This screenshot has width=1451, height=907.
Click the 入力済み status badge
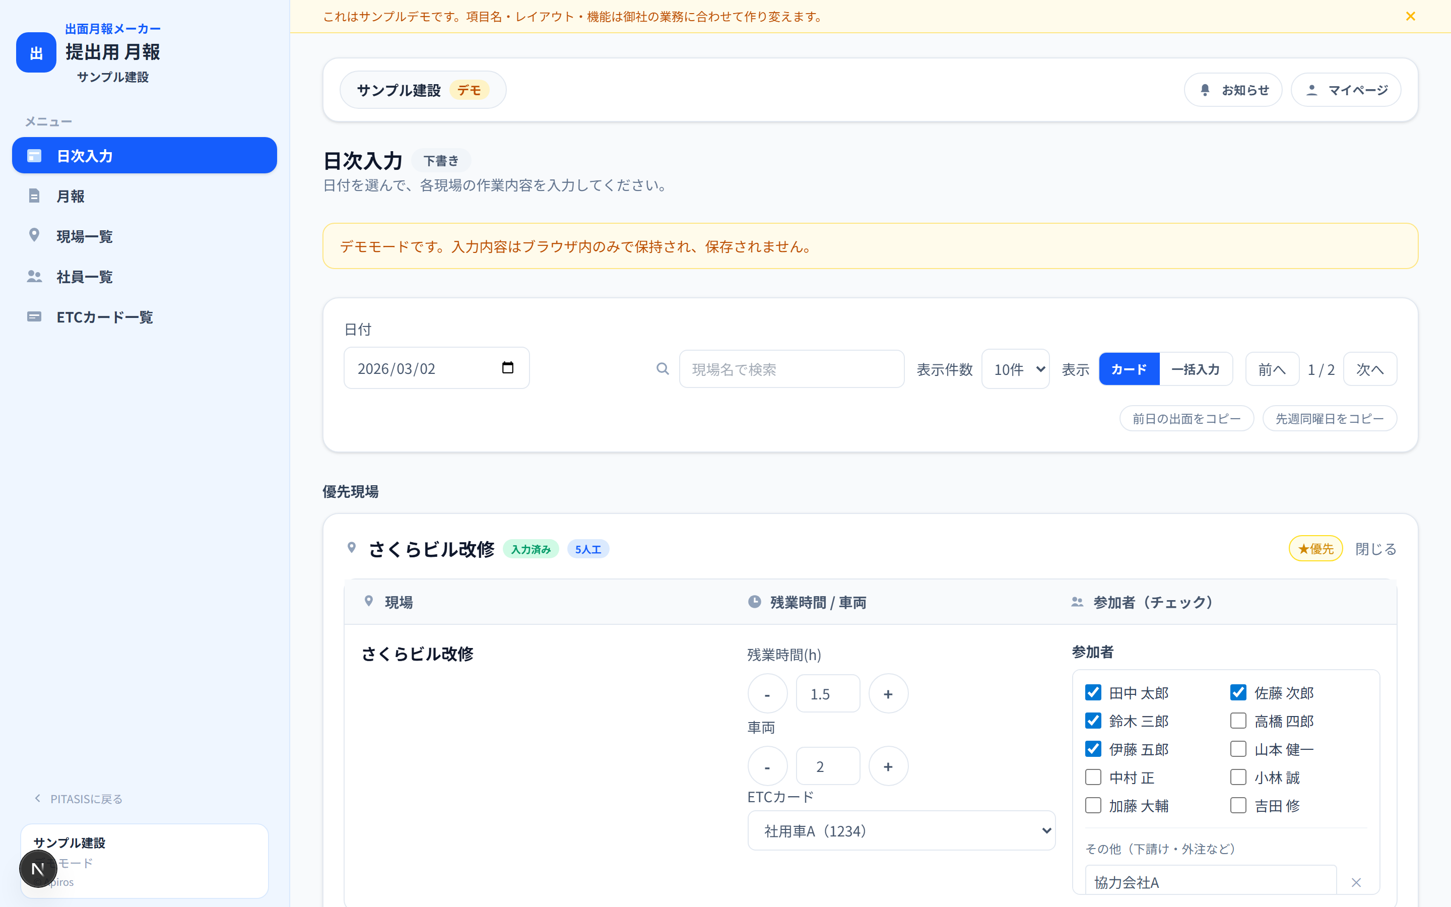click(x=531, y=549)
